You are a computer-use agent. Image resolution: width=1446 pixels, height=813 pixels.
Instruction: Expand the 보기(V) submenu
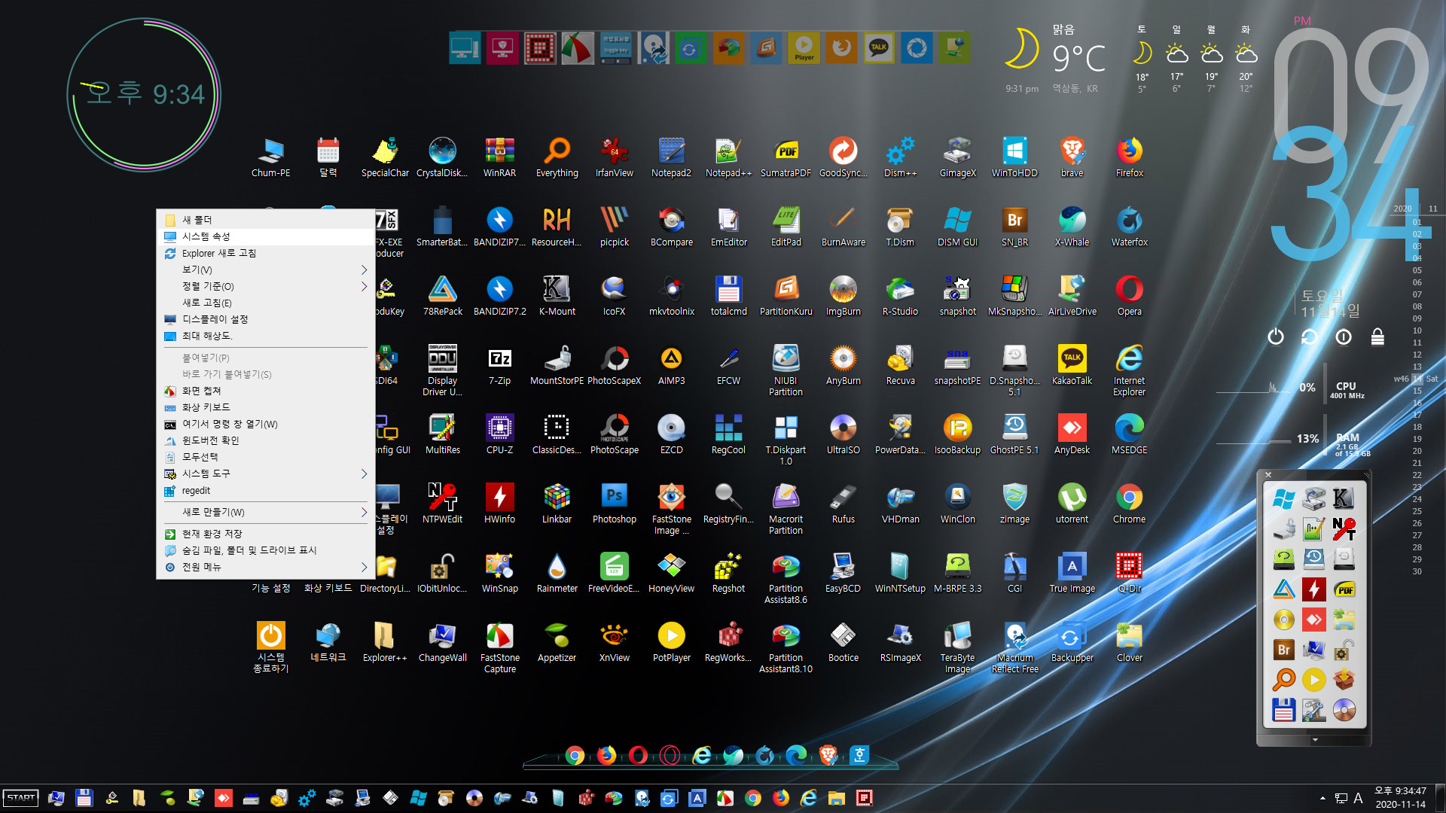pyautogui.click(x=265, y=269)
